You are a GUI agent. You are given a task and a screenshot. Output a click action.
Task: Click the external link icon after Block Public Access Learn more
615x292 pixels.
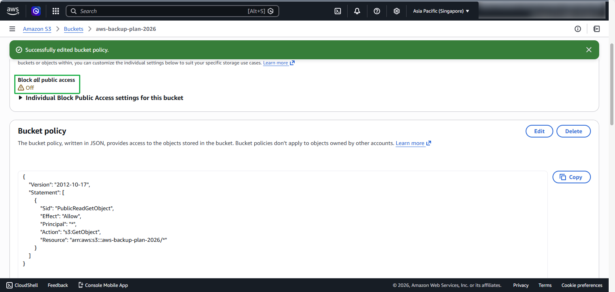click(x=292, y=63)
